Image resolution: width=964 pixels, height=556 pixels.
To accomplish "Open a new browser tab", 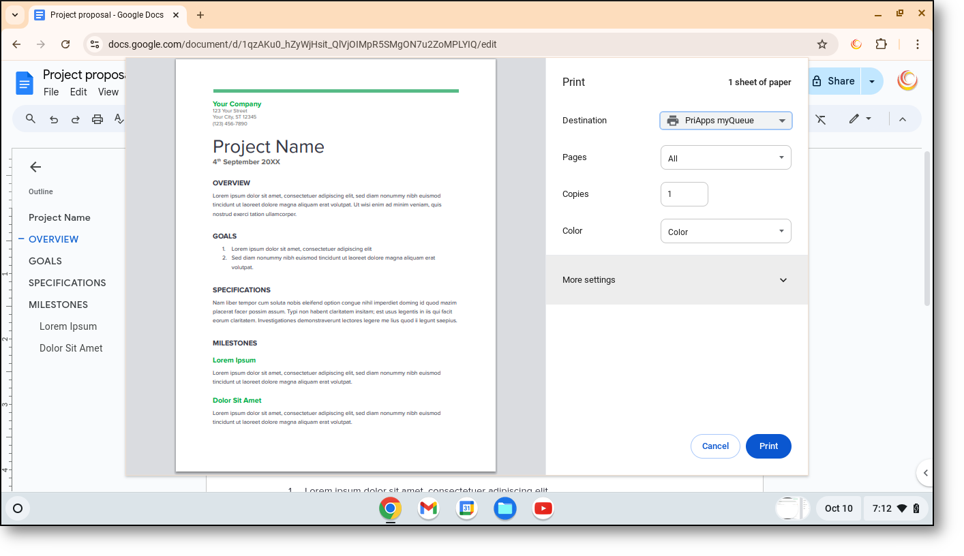I will tap(200, 15).
